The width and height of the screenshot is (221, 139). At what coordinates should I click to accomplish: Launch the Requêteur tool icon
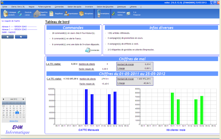[x=51, y=13]
